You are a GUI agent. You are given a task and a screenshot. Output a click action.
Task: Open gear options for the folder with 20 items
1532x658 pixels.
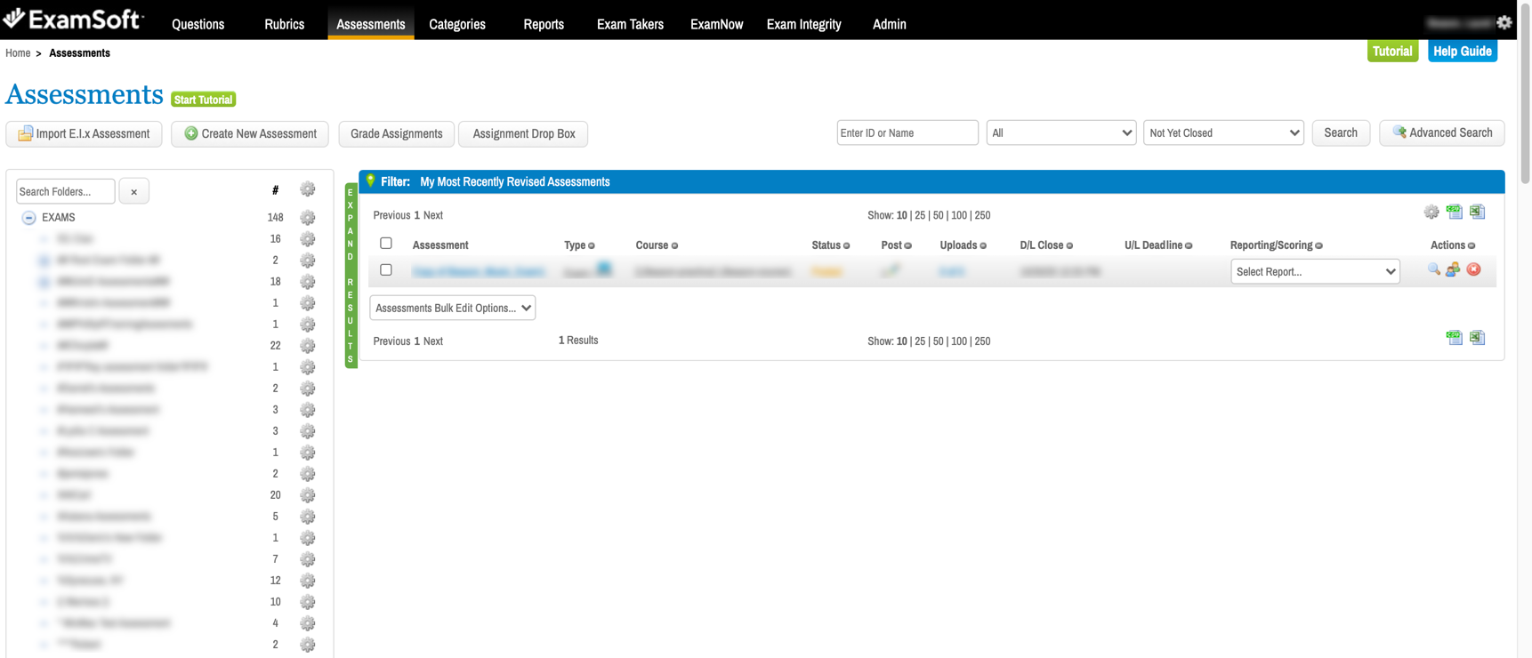click(308, 495)
